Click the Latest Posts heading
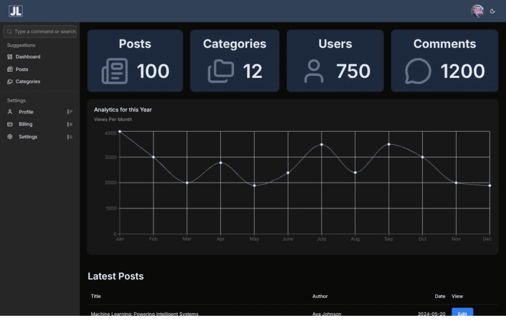Viewport: 506px width, 336px height. [116, 276]
